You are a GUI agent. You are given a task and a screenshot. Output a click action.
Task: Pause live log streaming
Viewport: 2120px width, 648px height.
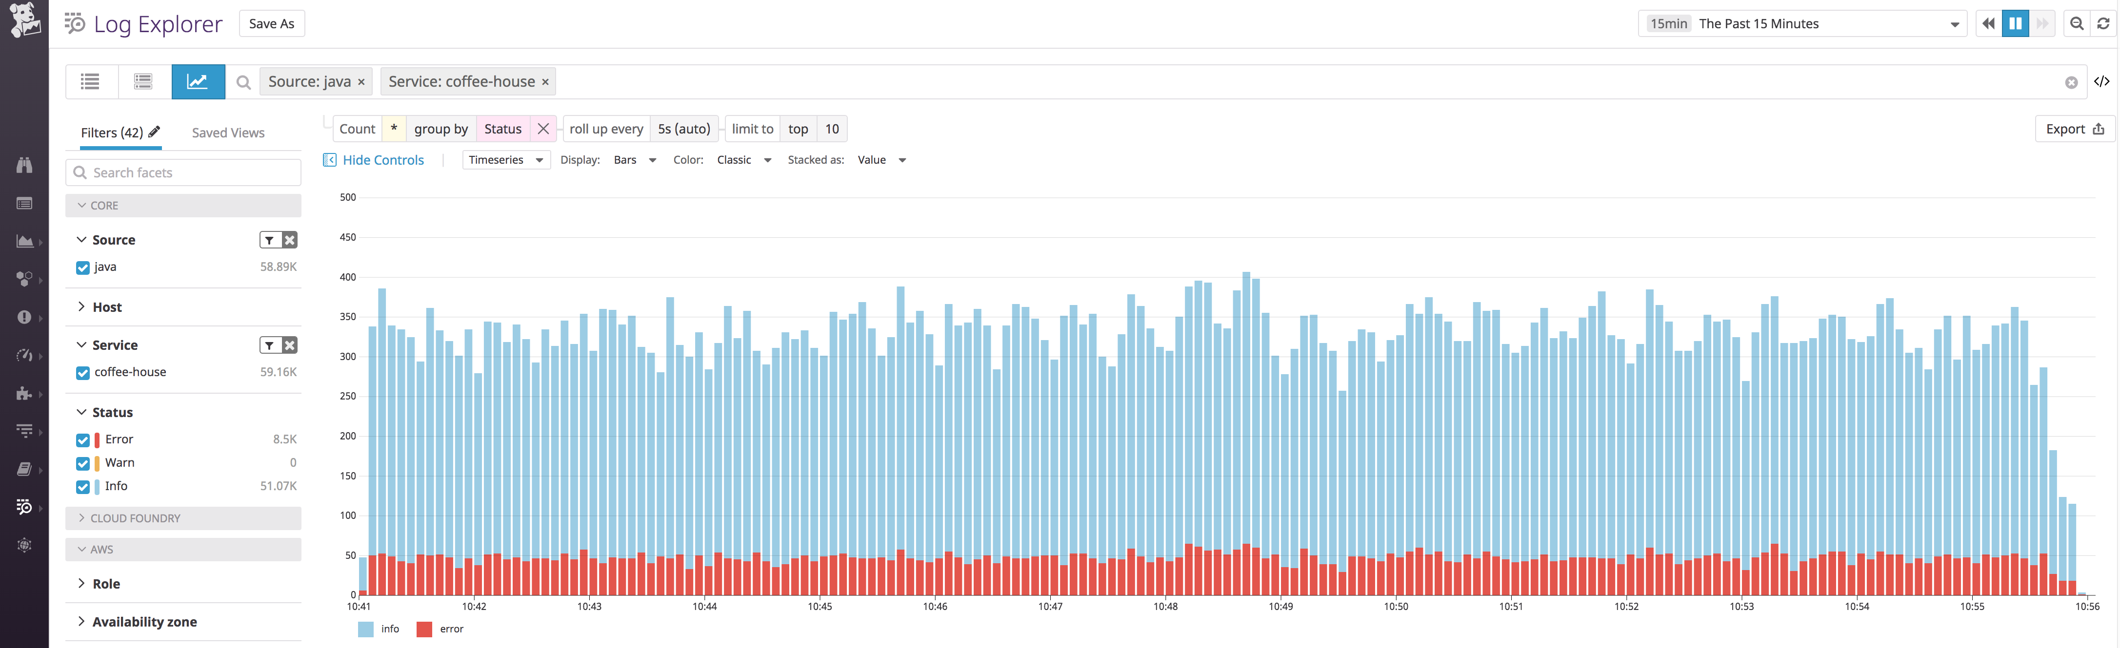[x=2015, y=23]
